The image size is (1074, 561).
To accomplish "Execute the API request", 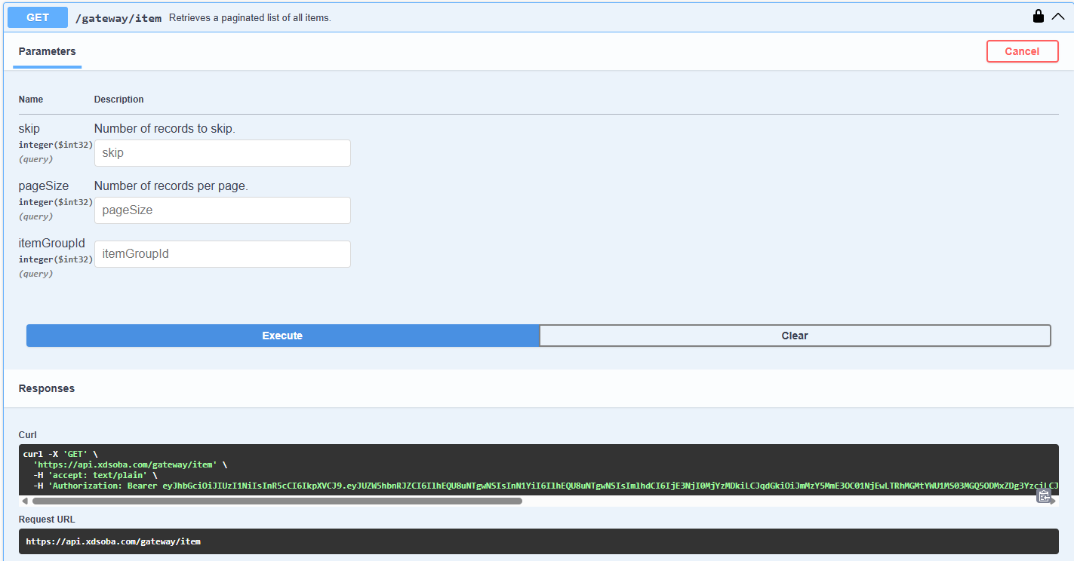I will (x=282, y=336).
